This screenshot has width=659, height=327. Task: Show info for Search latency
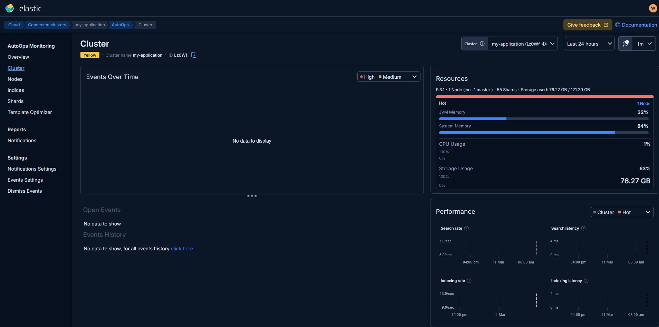pyautogui.click(x=583, y=228)
